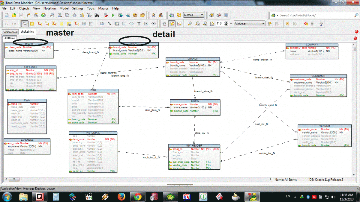Click the green Run arrow icon
This screenshot has width=360, height=202.
click(113, 15)
